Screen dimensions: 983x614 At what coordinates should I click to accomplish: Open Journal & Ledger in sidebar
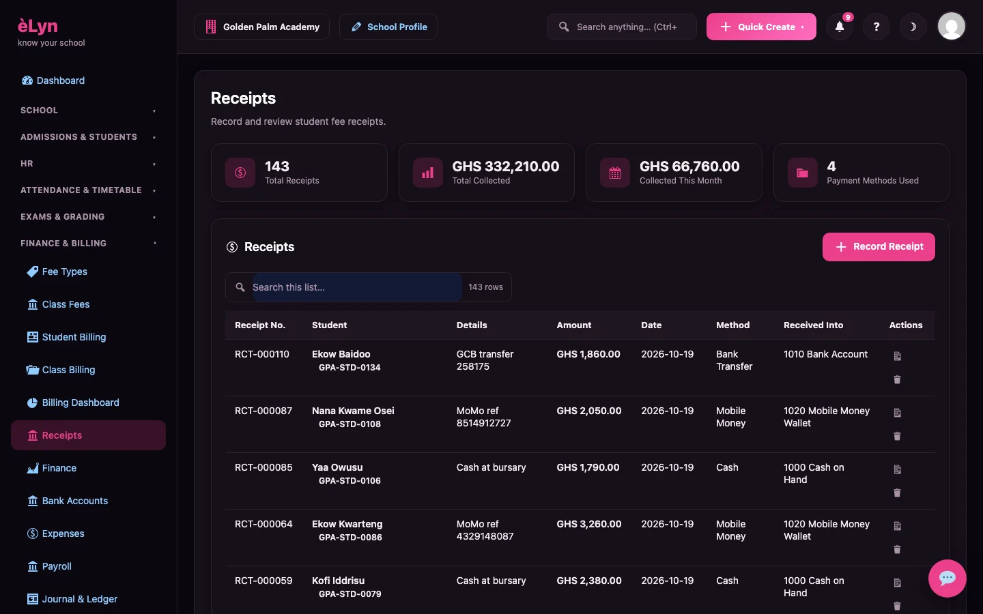click(x=88, y=599)
